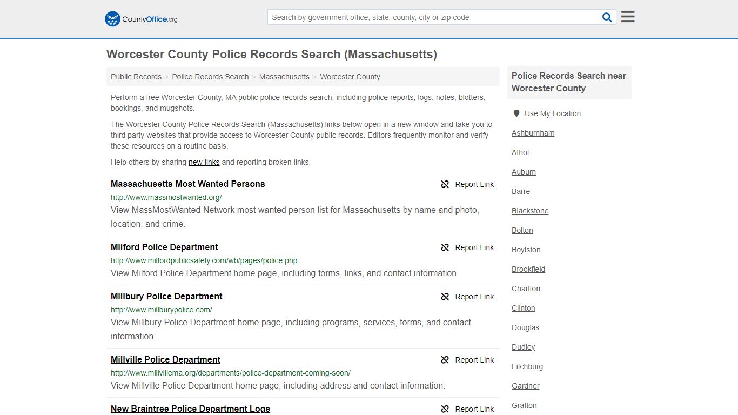Click Use My Location link
The height and width of the screenshot is (415, 738).
click(553, 113)
